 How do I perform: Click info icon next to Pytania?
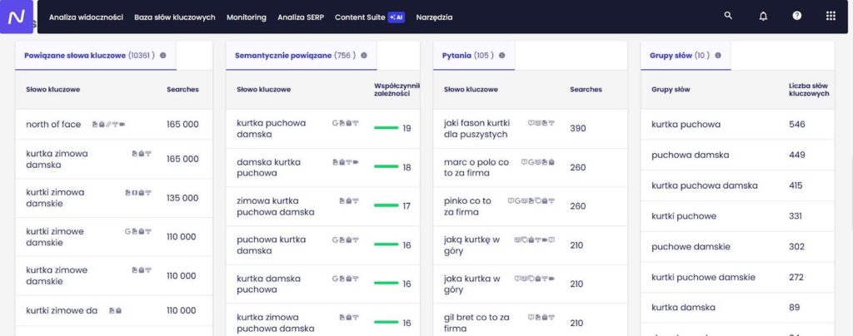(501, 56)
